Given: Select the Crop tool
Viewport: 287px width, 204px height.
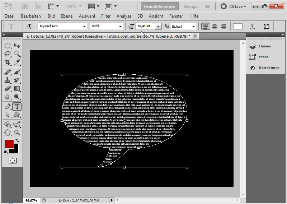Looking at the screenshot, I should tap(8, 62).
